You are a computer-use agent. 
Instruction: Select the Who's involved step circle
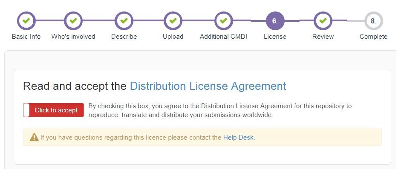[x=73, y=21]
